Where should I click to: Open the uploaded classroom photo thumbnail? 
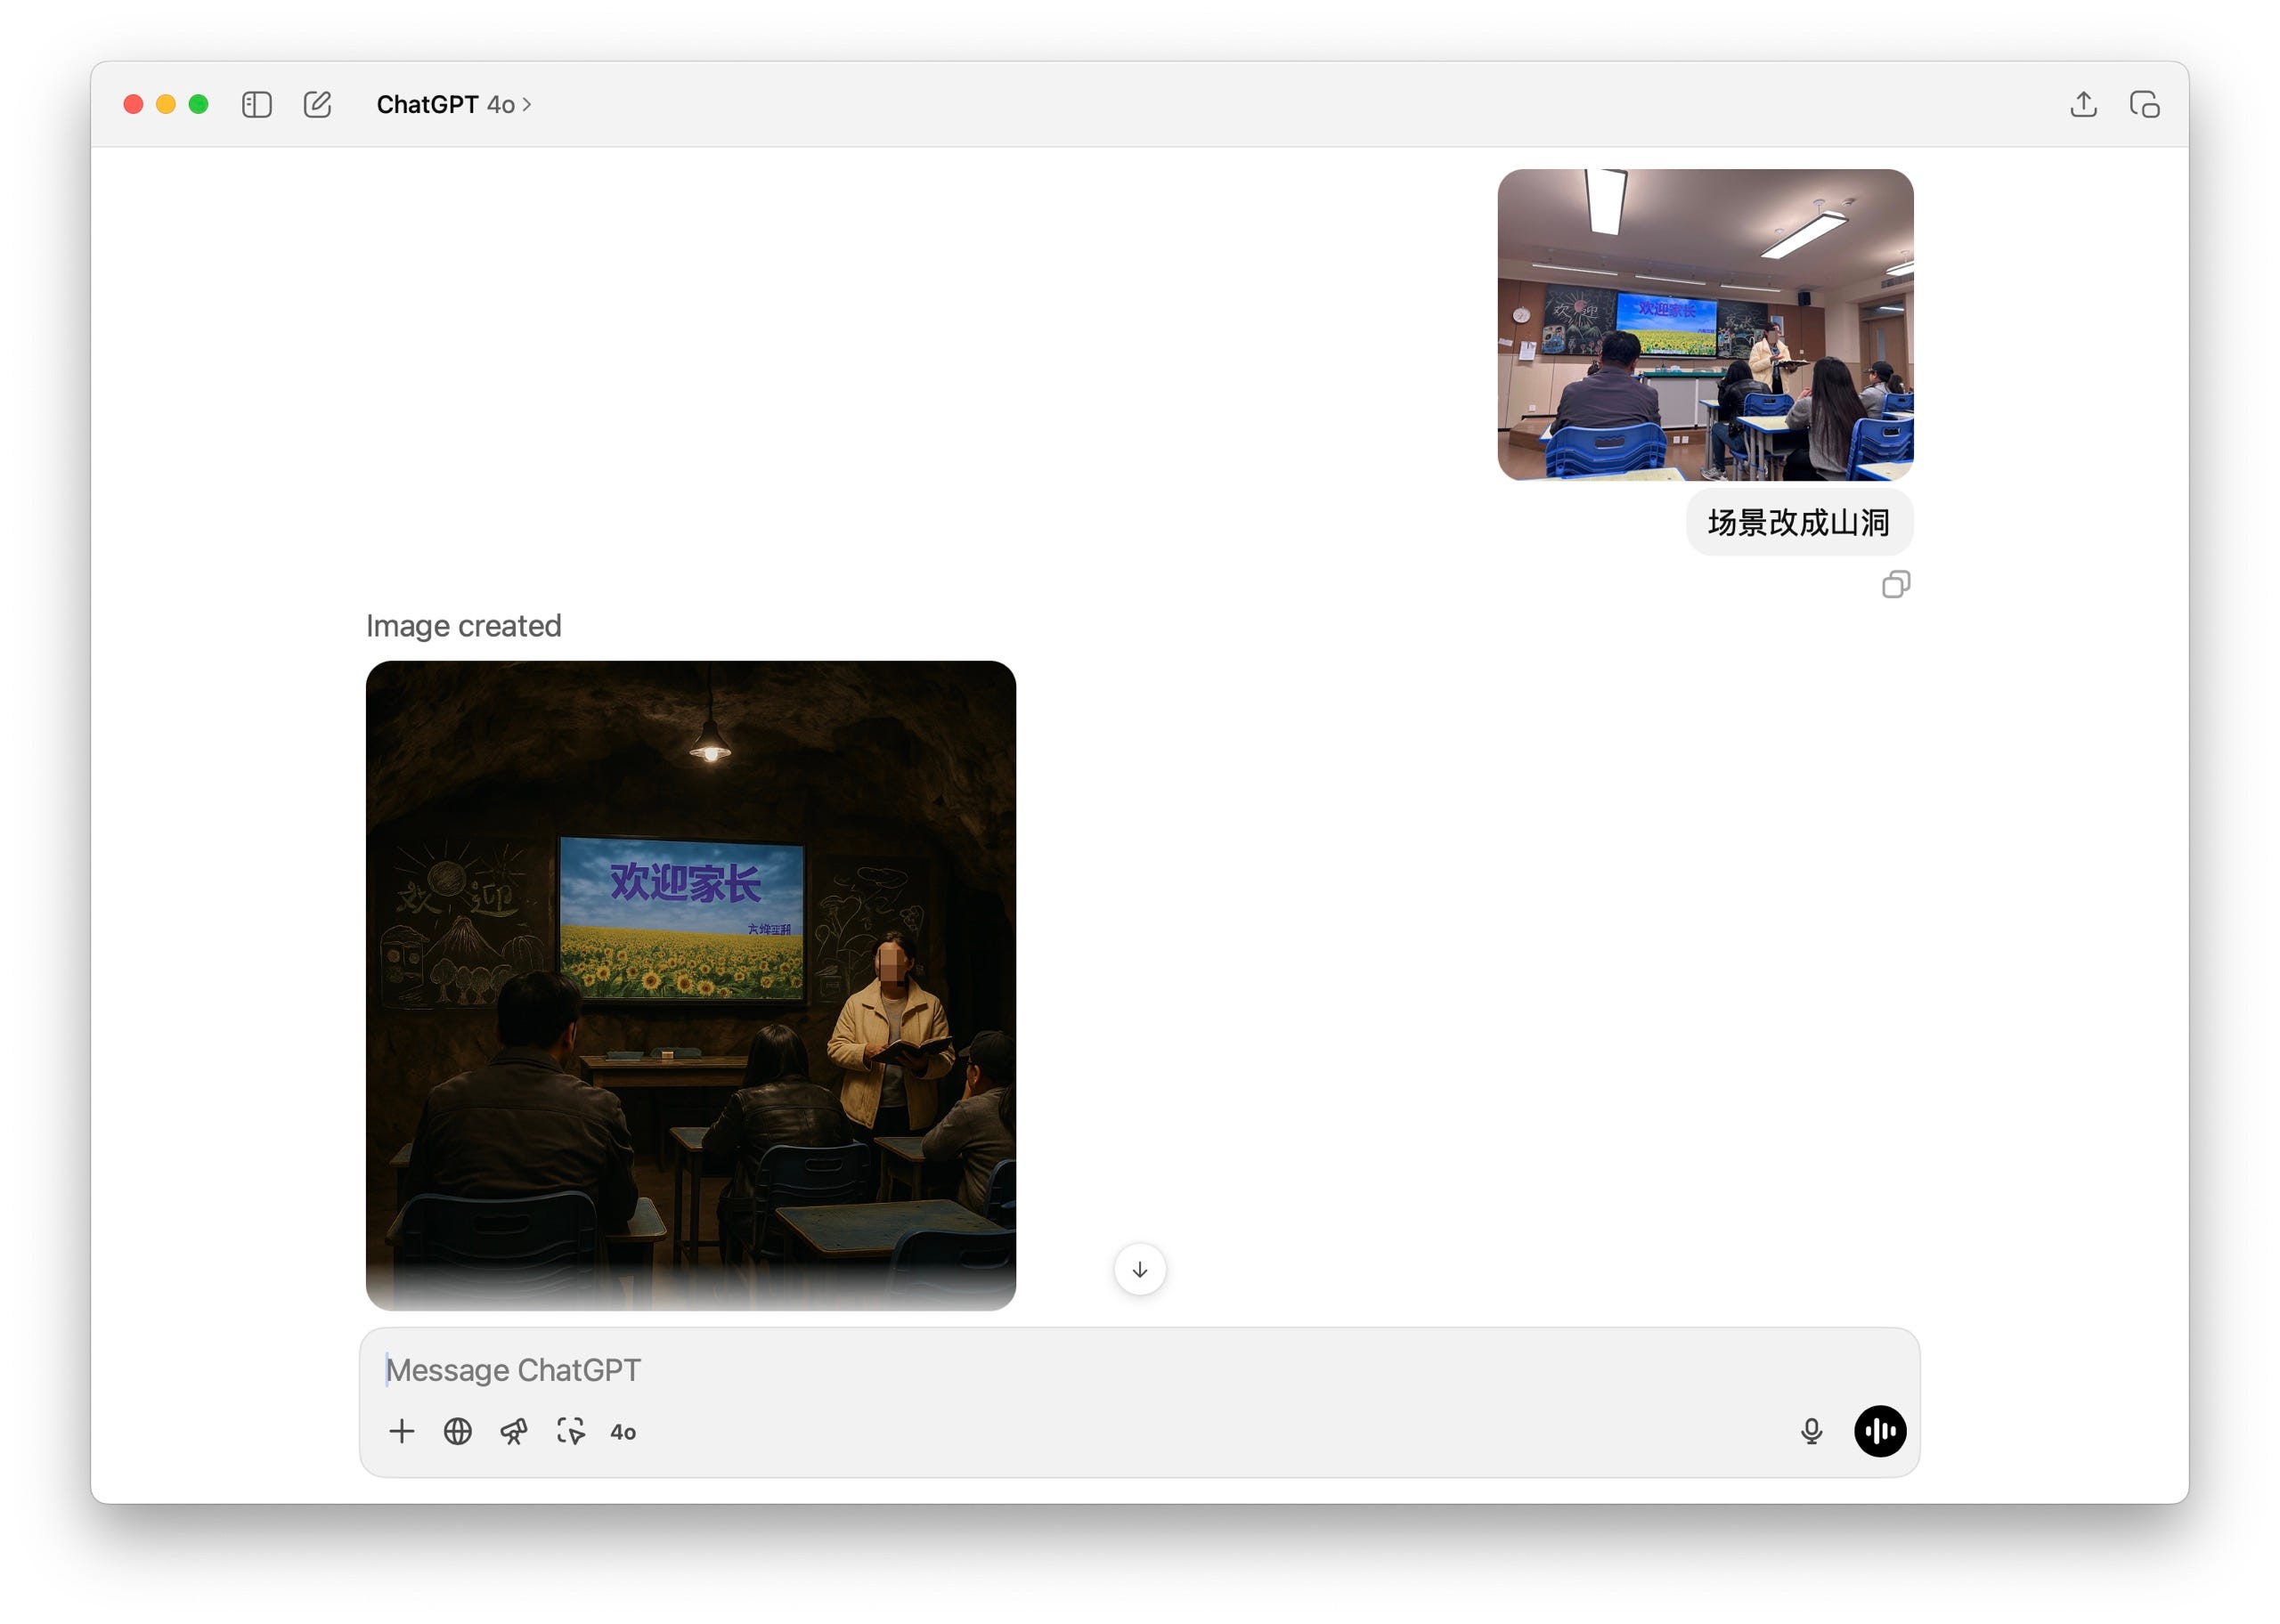tap(1705, 324)
